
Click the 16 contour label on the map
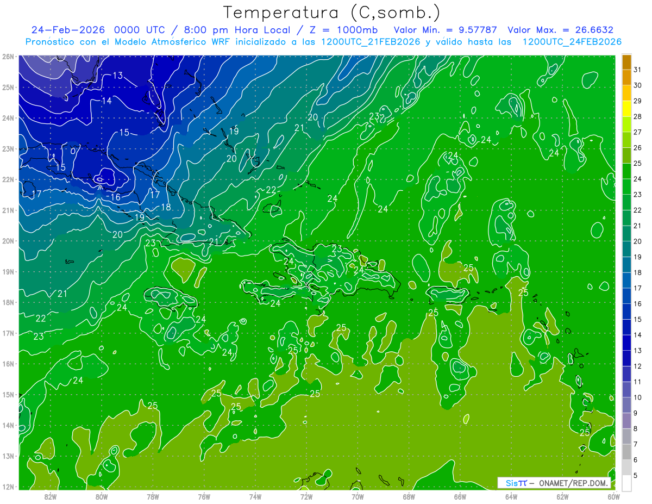point(115,197)
